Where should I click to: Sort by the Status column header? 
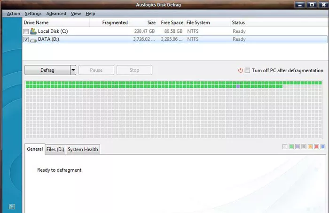click(x=279, y=23)
